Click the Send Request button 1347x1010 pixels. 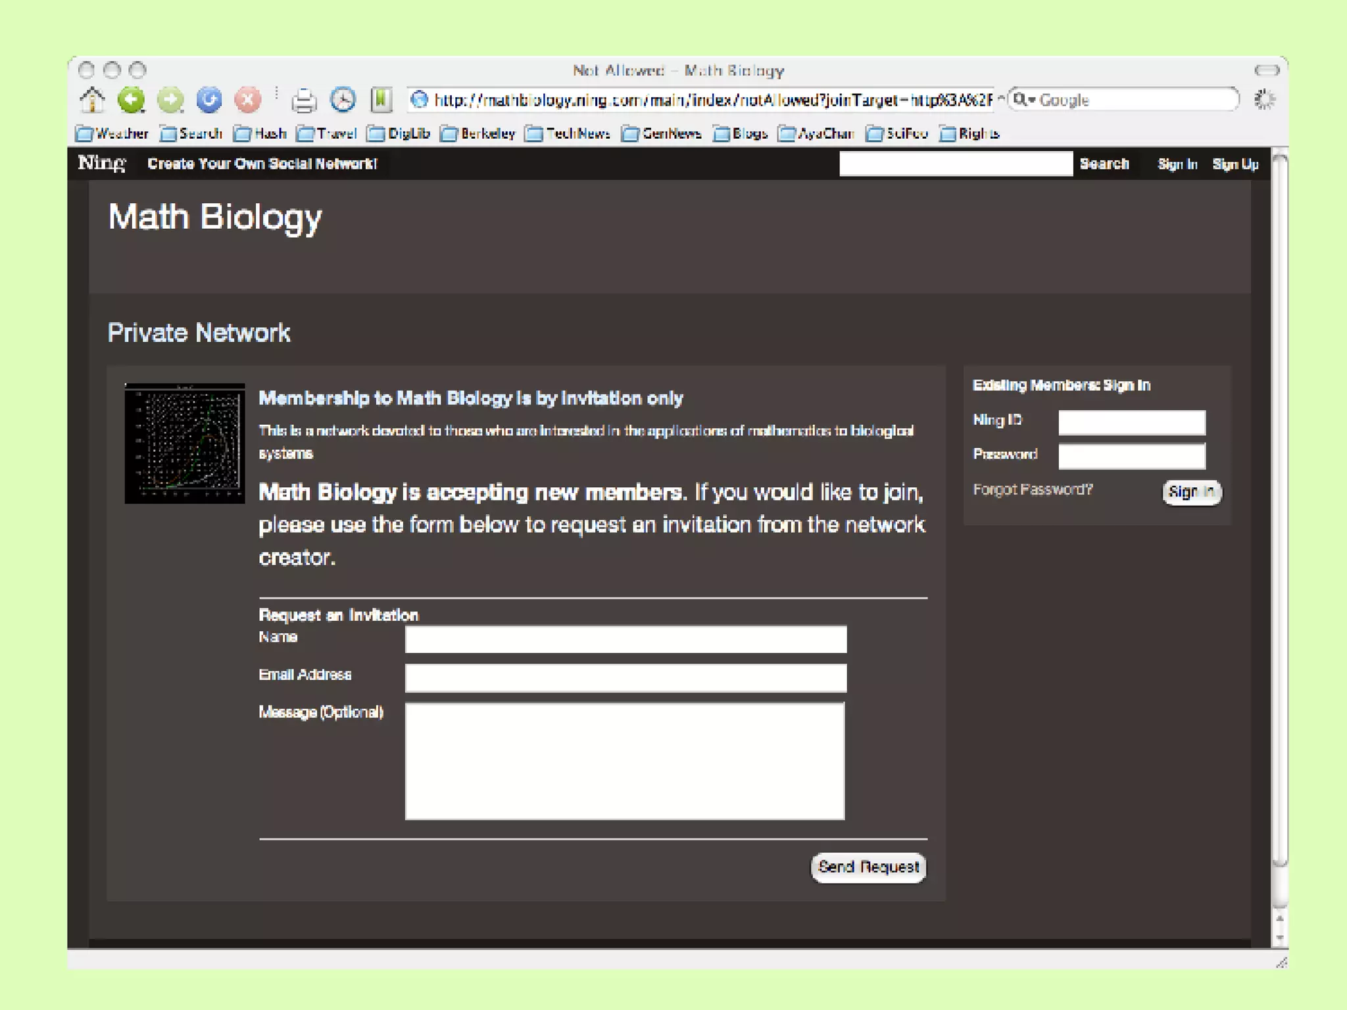[x=868, y=867]
